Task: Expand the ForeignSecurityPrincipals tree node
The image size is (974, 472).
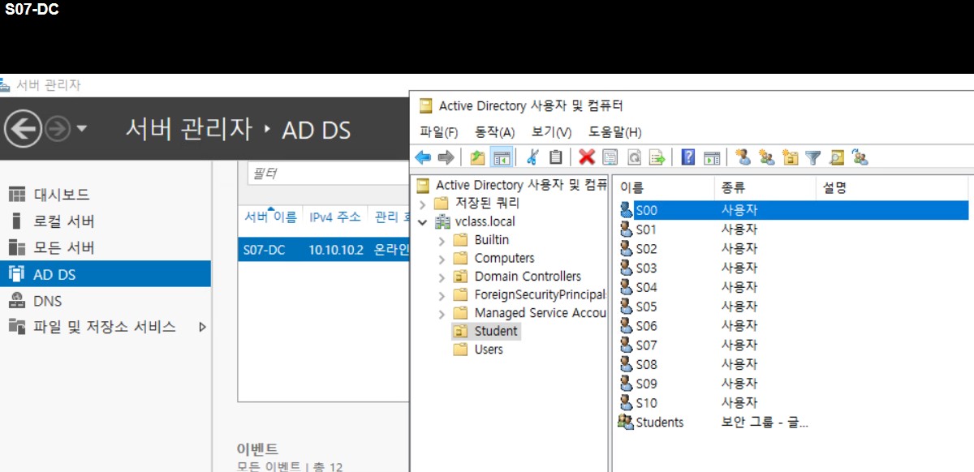Action: (442, 295)
